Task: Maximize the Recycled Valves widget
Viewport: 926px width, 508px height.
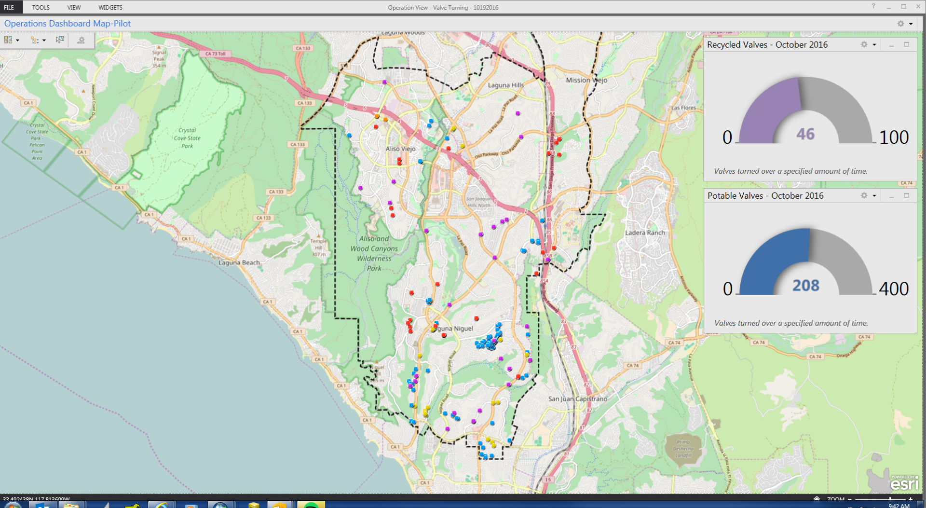Action: tap(906, 44)
